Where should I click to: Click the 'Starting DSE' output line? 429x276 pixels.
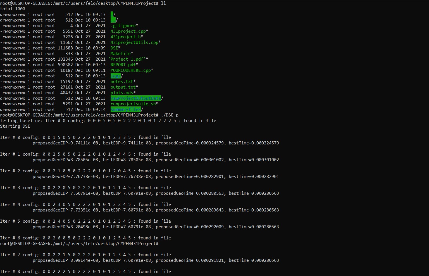click(15, 126)
